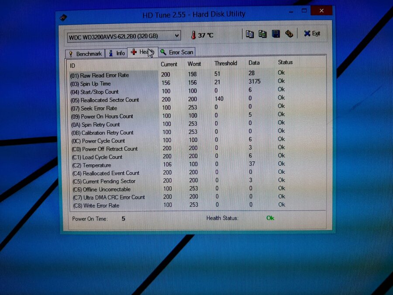Click the Threshold value 140

[219, 99]
